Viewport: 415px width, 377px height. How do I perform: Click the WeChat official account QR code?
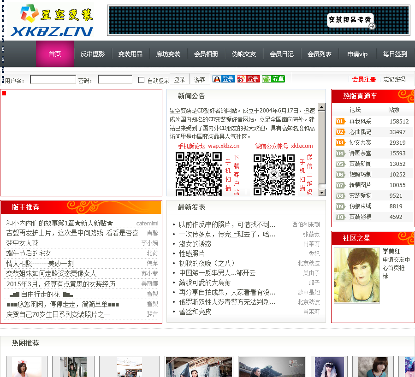[274, 174]
